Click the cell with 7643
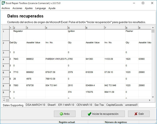Viewport: 157px width, 124px height. (x=20, y=60)
